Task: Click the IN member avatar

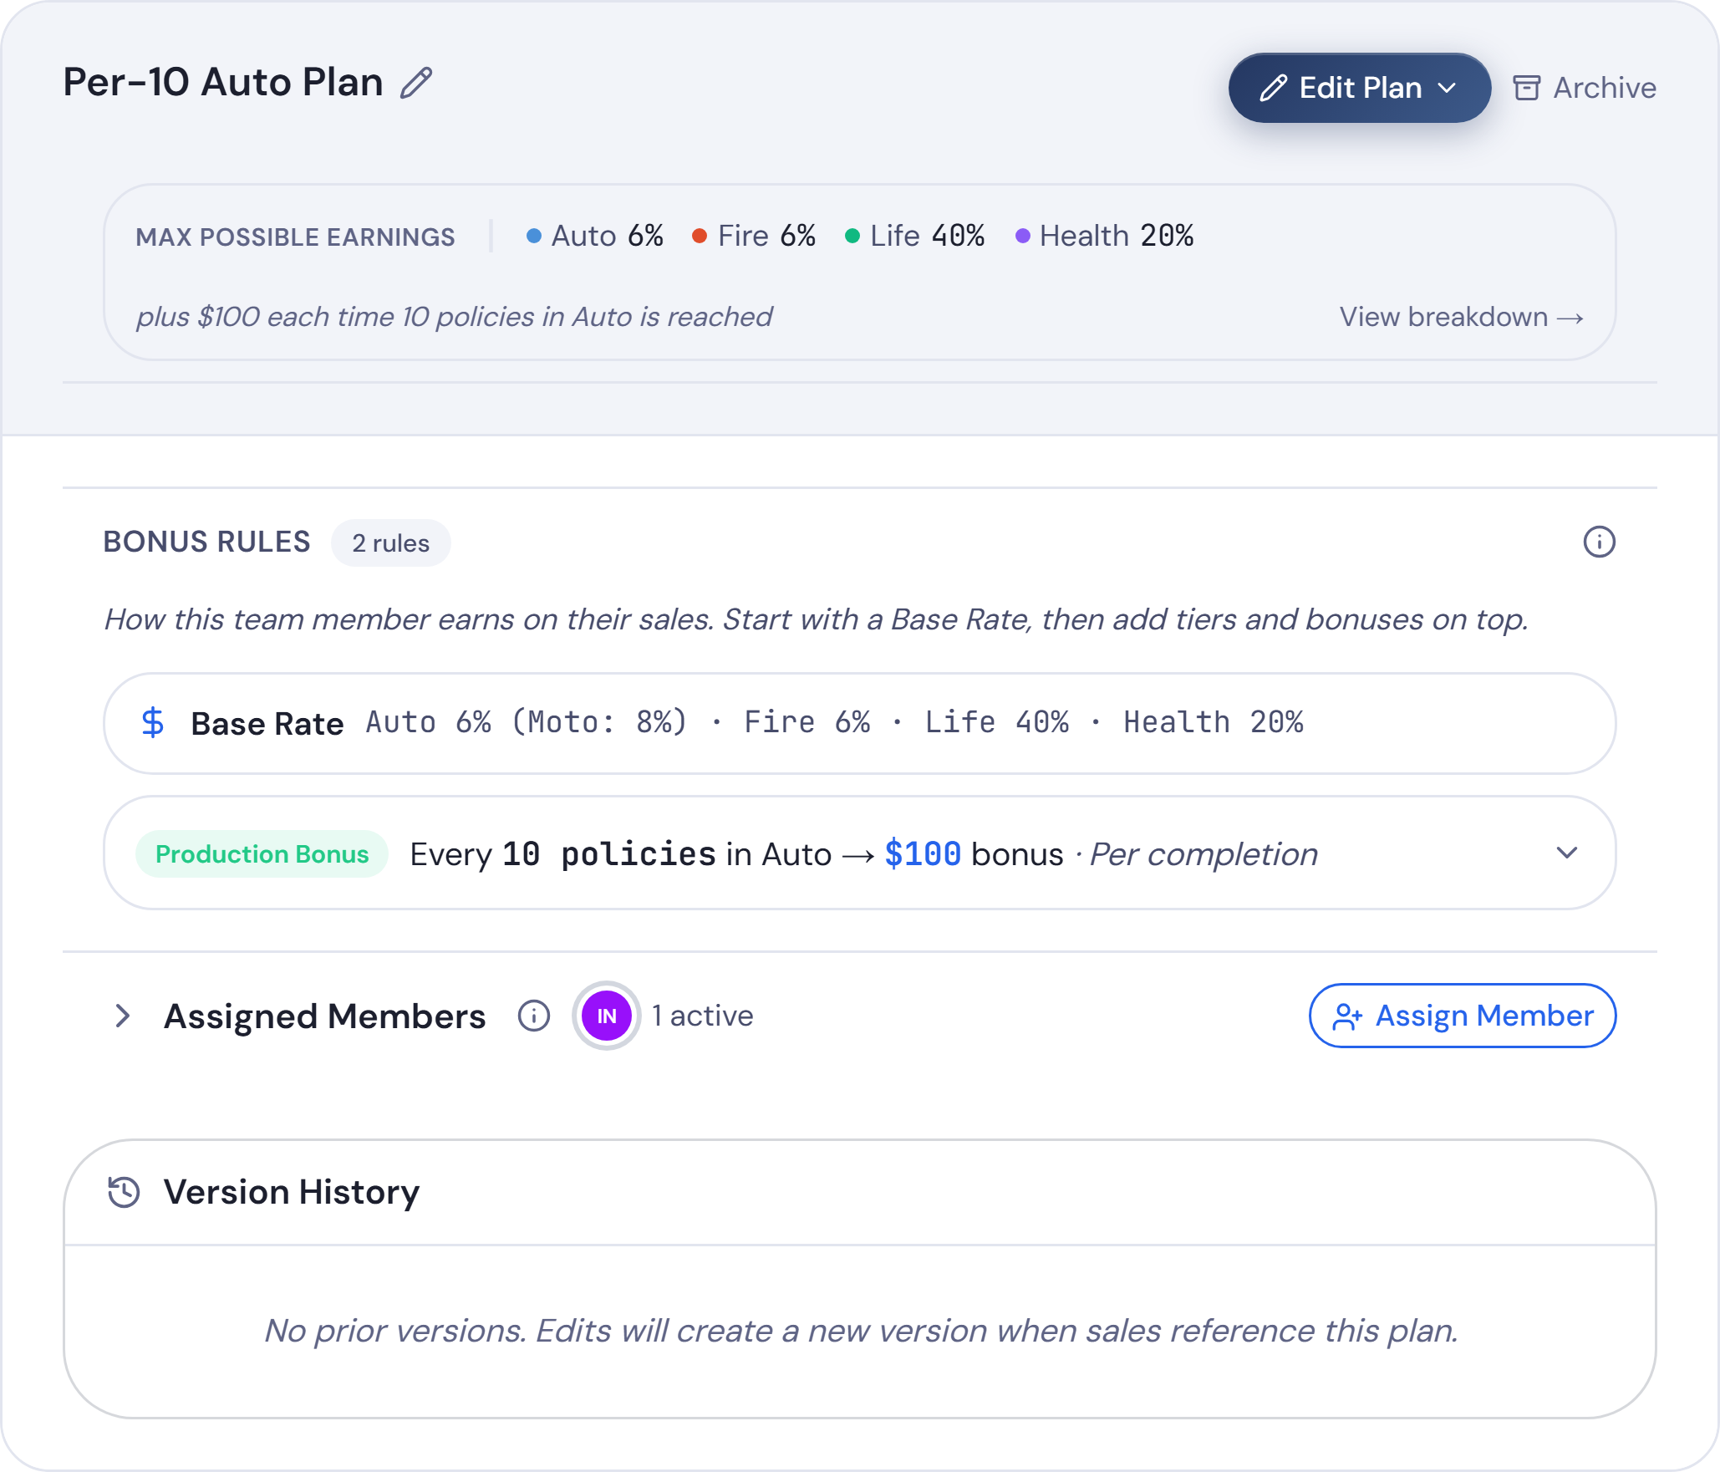Action: click(x=606, y=1016)
